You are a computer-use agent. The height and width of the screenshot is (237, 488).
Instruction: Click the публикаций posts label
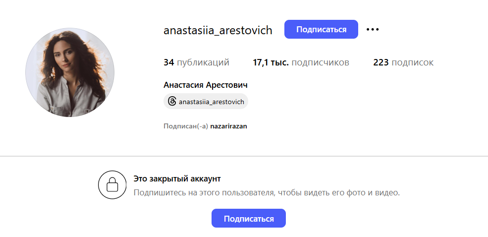click(203, 62)
